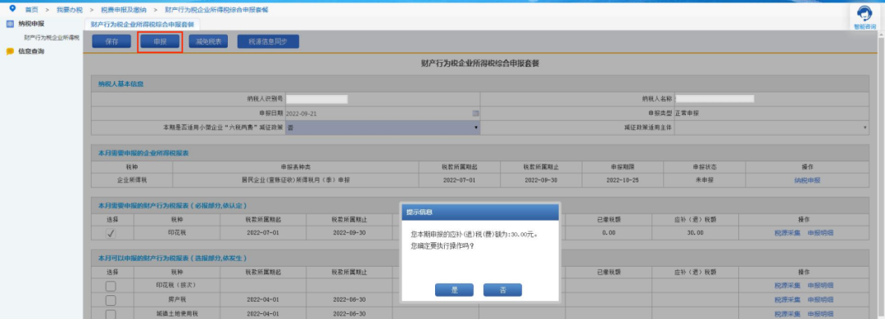885x319 pixels.
Task: Click the 正常申报 申报类型 value
Action: point(687,113)
